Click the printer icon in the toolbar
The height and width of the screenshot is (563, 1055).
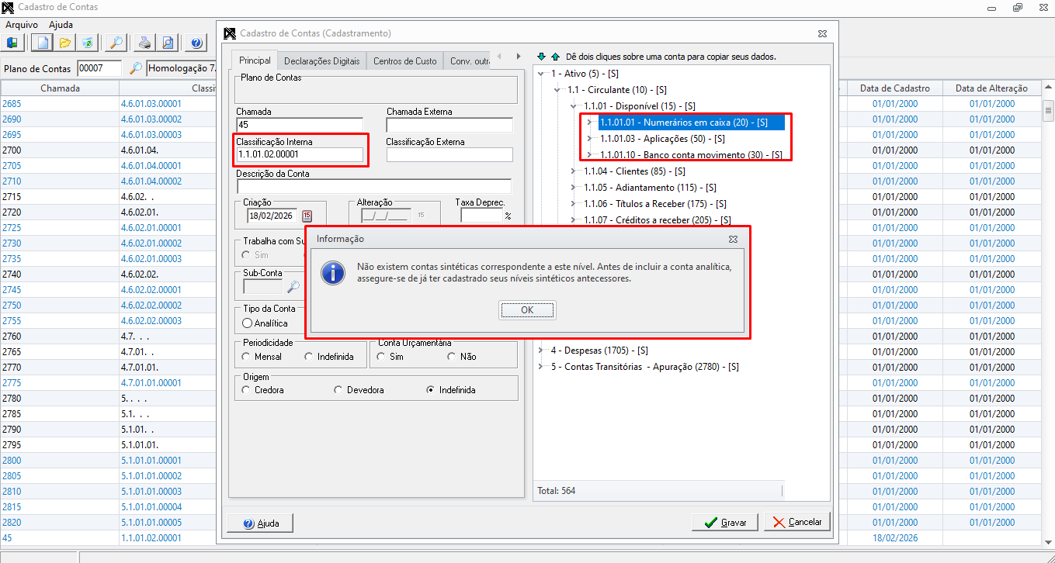click(x=144, y=43)
